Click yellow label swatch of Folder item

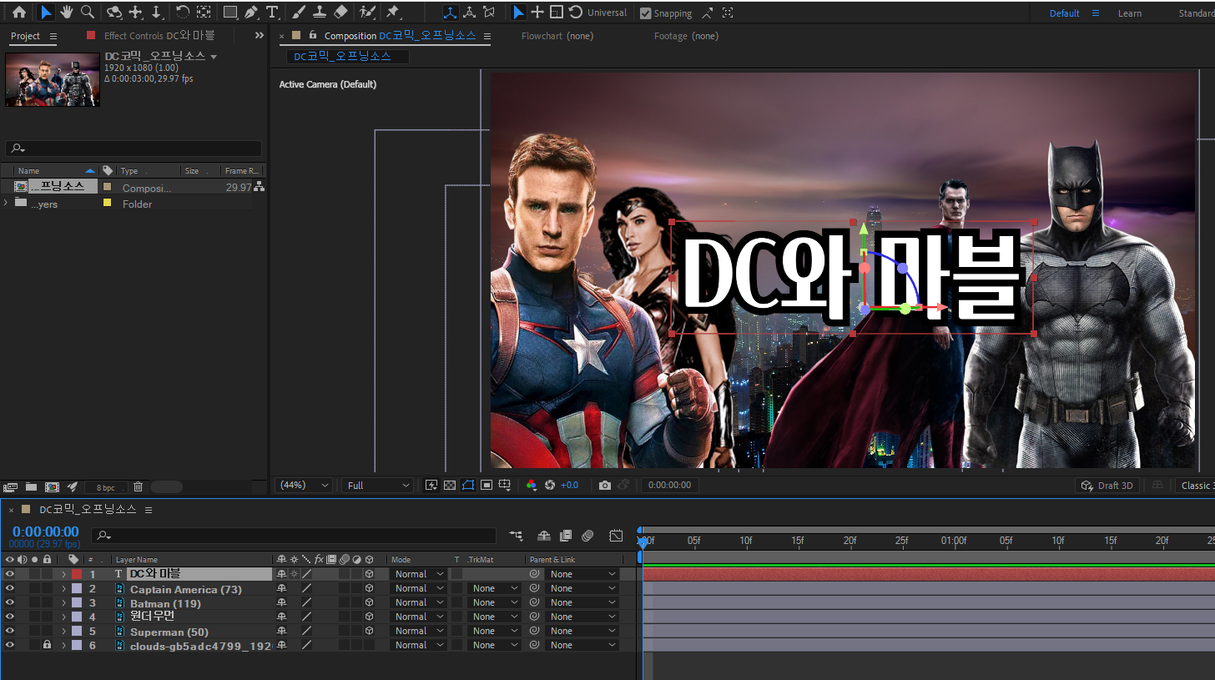[x=107, y=203]
